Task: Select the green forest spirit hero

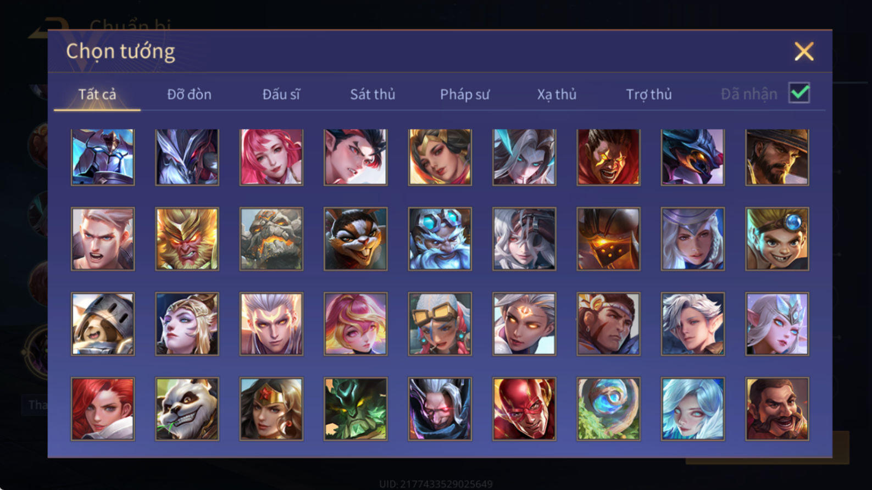Action: (356, 409)
